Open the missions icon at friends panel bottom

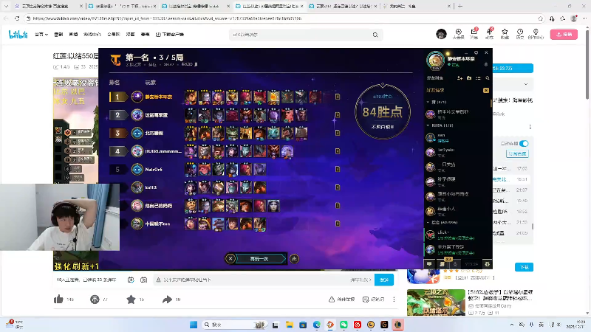443,264
